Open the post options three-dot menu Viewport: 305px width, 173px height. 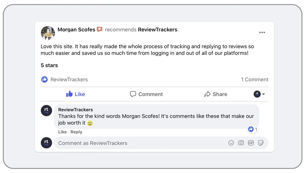pyautogui.click(x=262, y=32)
